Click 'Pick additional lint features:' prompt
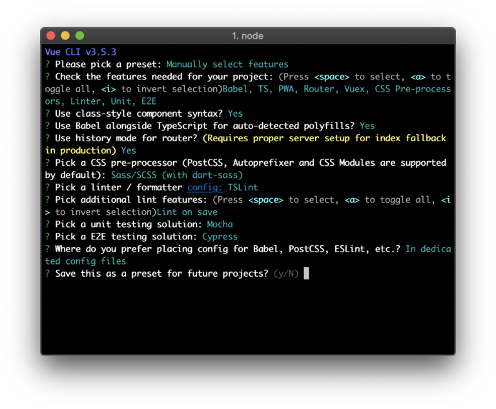 pos(130,199)
